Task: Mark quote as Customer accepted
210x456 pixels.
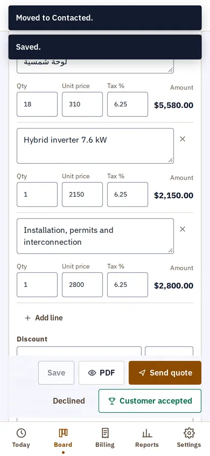Action: [150, 401]
